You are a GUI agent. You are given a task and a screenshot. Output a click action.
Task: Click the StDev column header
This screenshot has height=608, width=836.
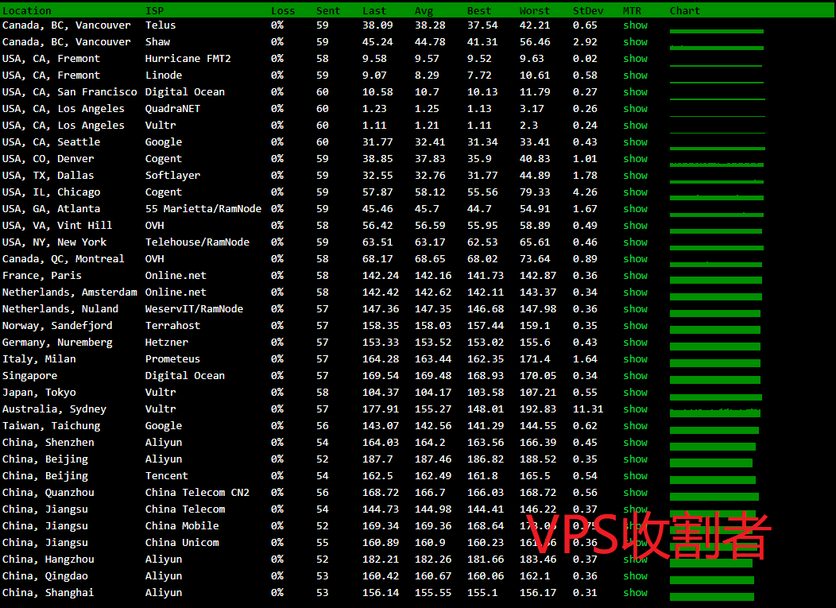(x=587, y=11)
